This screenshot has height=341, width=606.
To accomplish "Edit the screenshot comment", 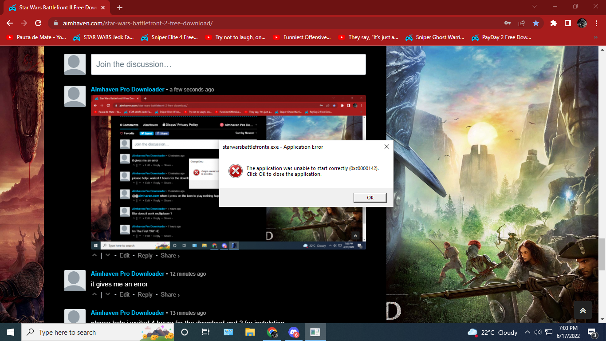I will click(125, 255).
